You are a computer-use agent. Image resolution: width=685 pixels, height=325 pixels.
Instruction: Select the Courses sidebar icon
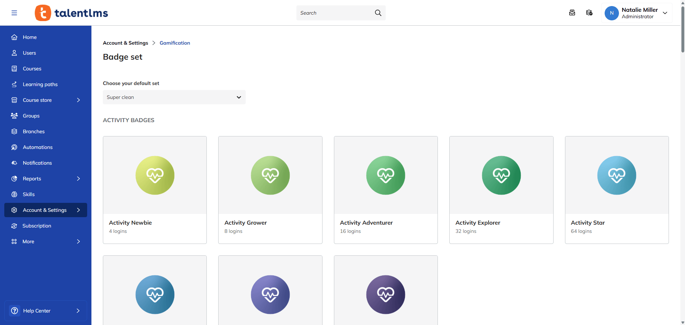point(14,69)
